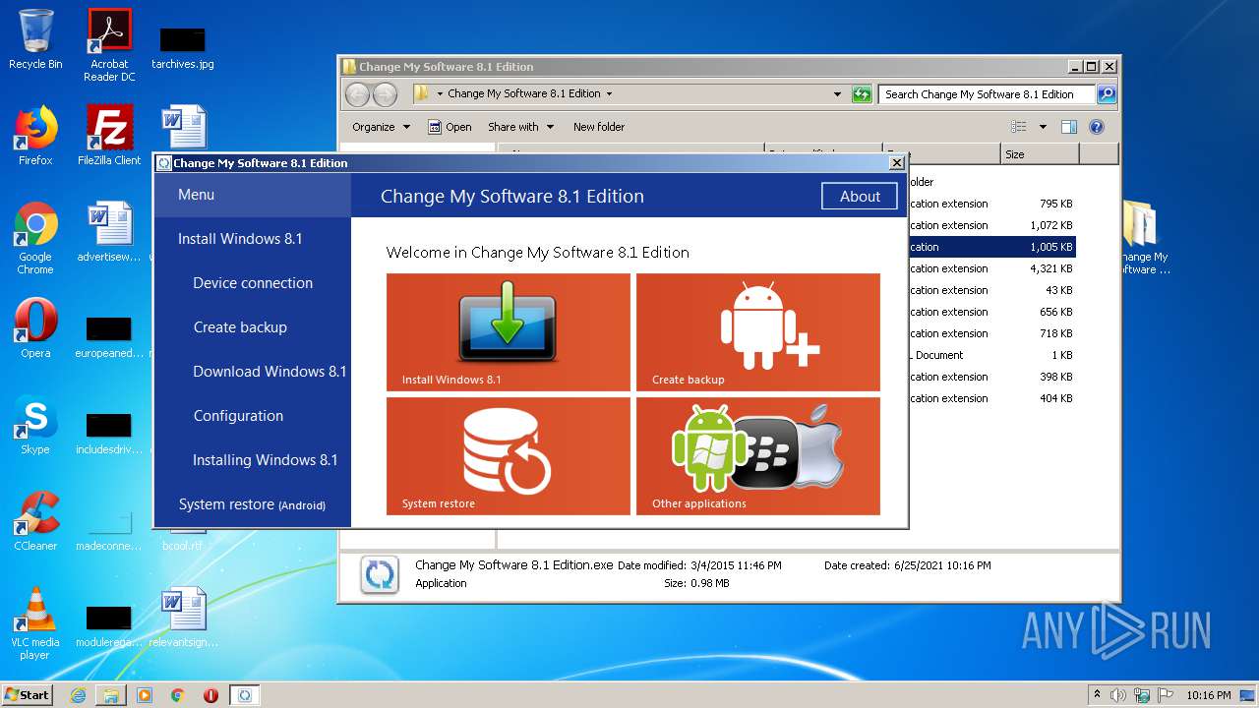Click the Change your view icon
Image resolution: width=1259 pixels, height=708 pixels.
[1019, 127]
